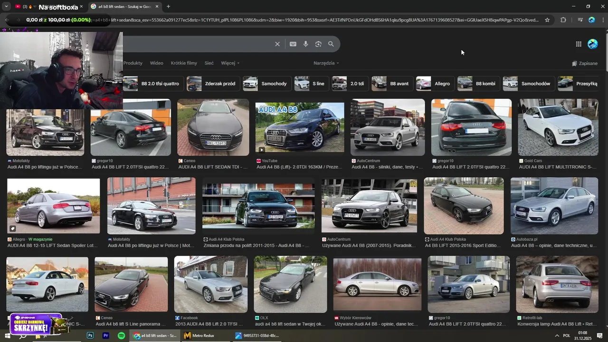The width and height of the screenshot is (608, 342).
Task: Select the Allegro filter chip
Action: click(x=435, y=84)
